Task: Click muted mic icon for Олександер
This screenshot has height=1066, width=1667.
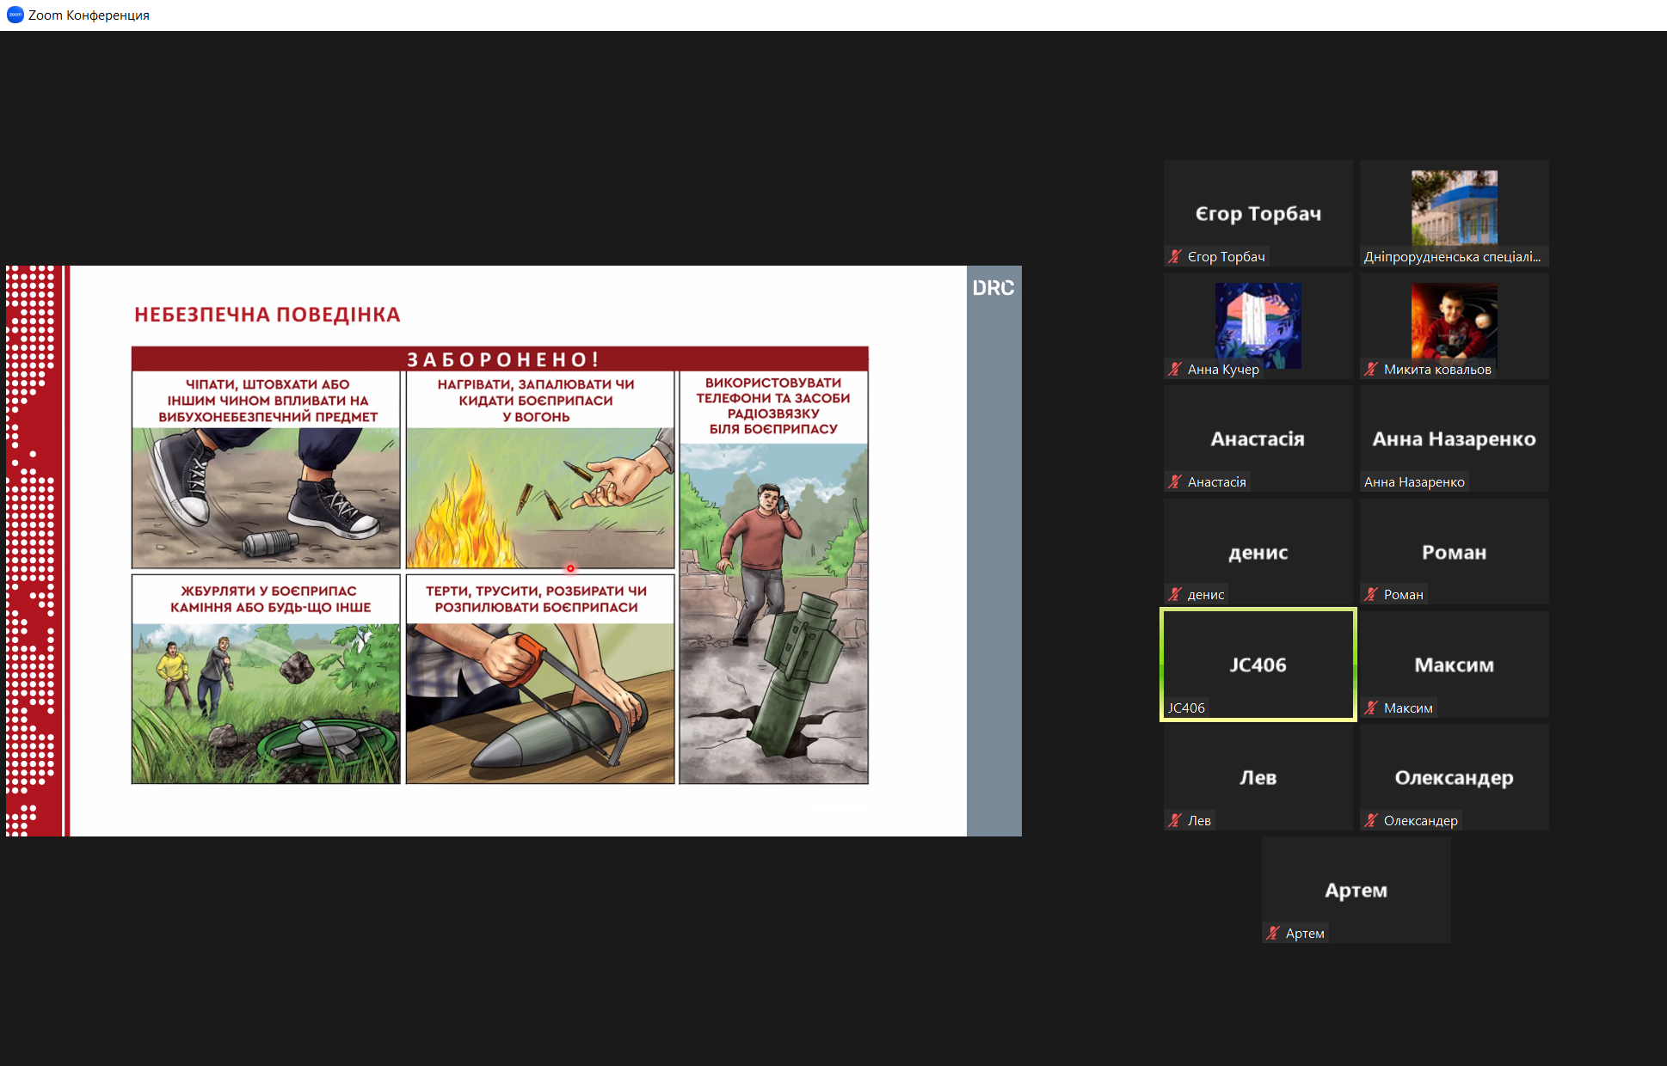Action: [x=1371, y=820]
